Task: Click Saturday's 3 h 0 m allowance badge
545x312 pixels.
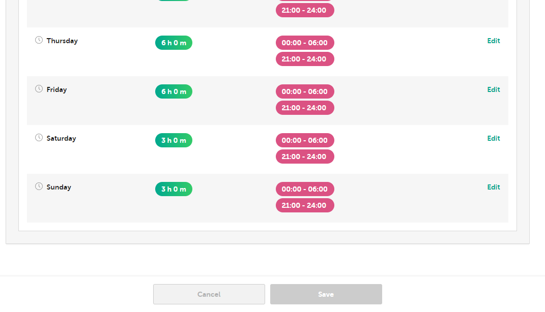Action: [x=174, y=140]
